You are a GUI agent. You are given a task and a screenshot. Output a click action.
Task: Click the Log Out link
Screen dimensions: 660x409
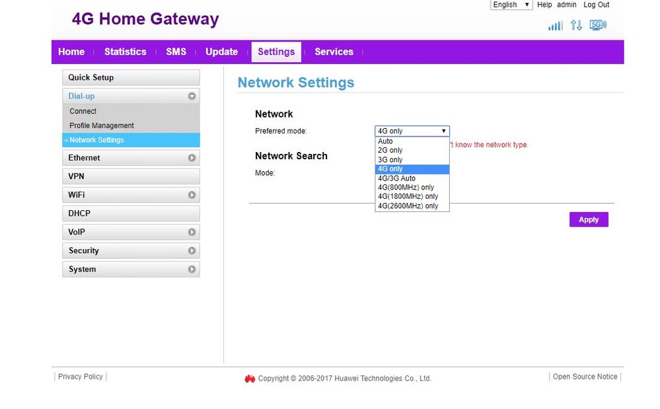pos(596,5)
